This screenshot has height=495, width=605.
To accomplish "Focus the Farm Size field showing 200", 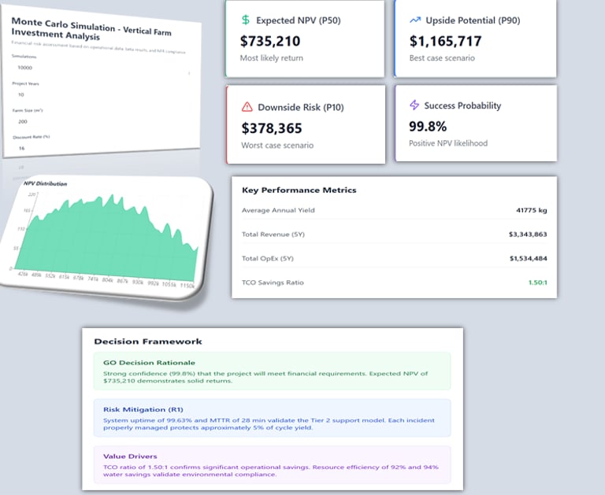I will (x=102, y=123).
